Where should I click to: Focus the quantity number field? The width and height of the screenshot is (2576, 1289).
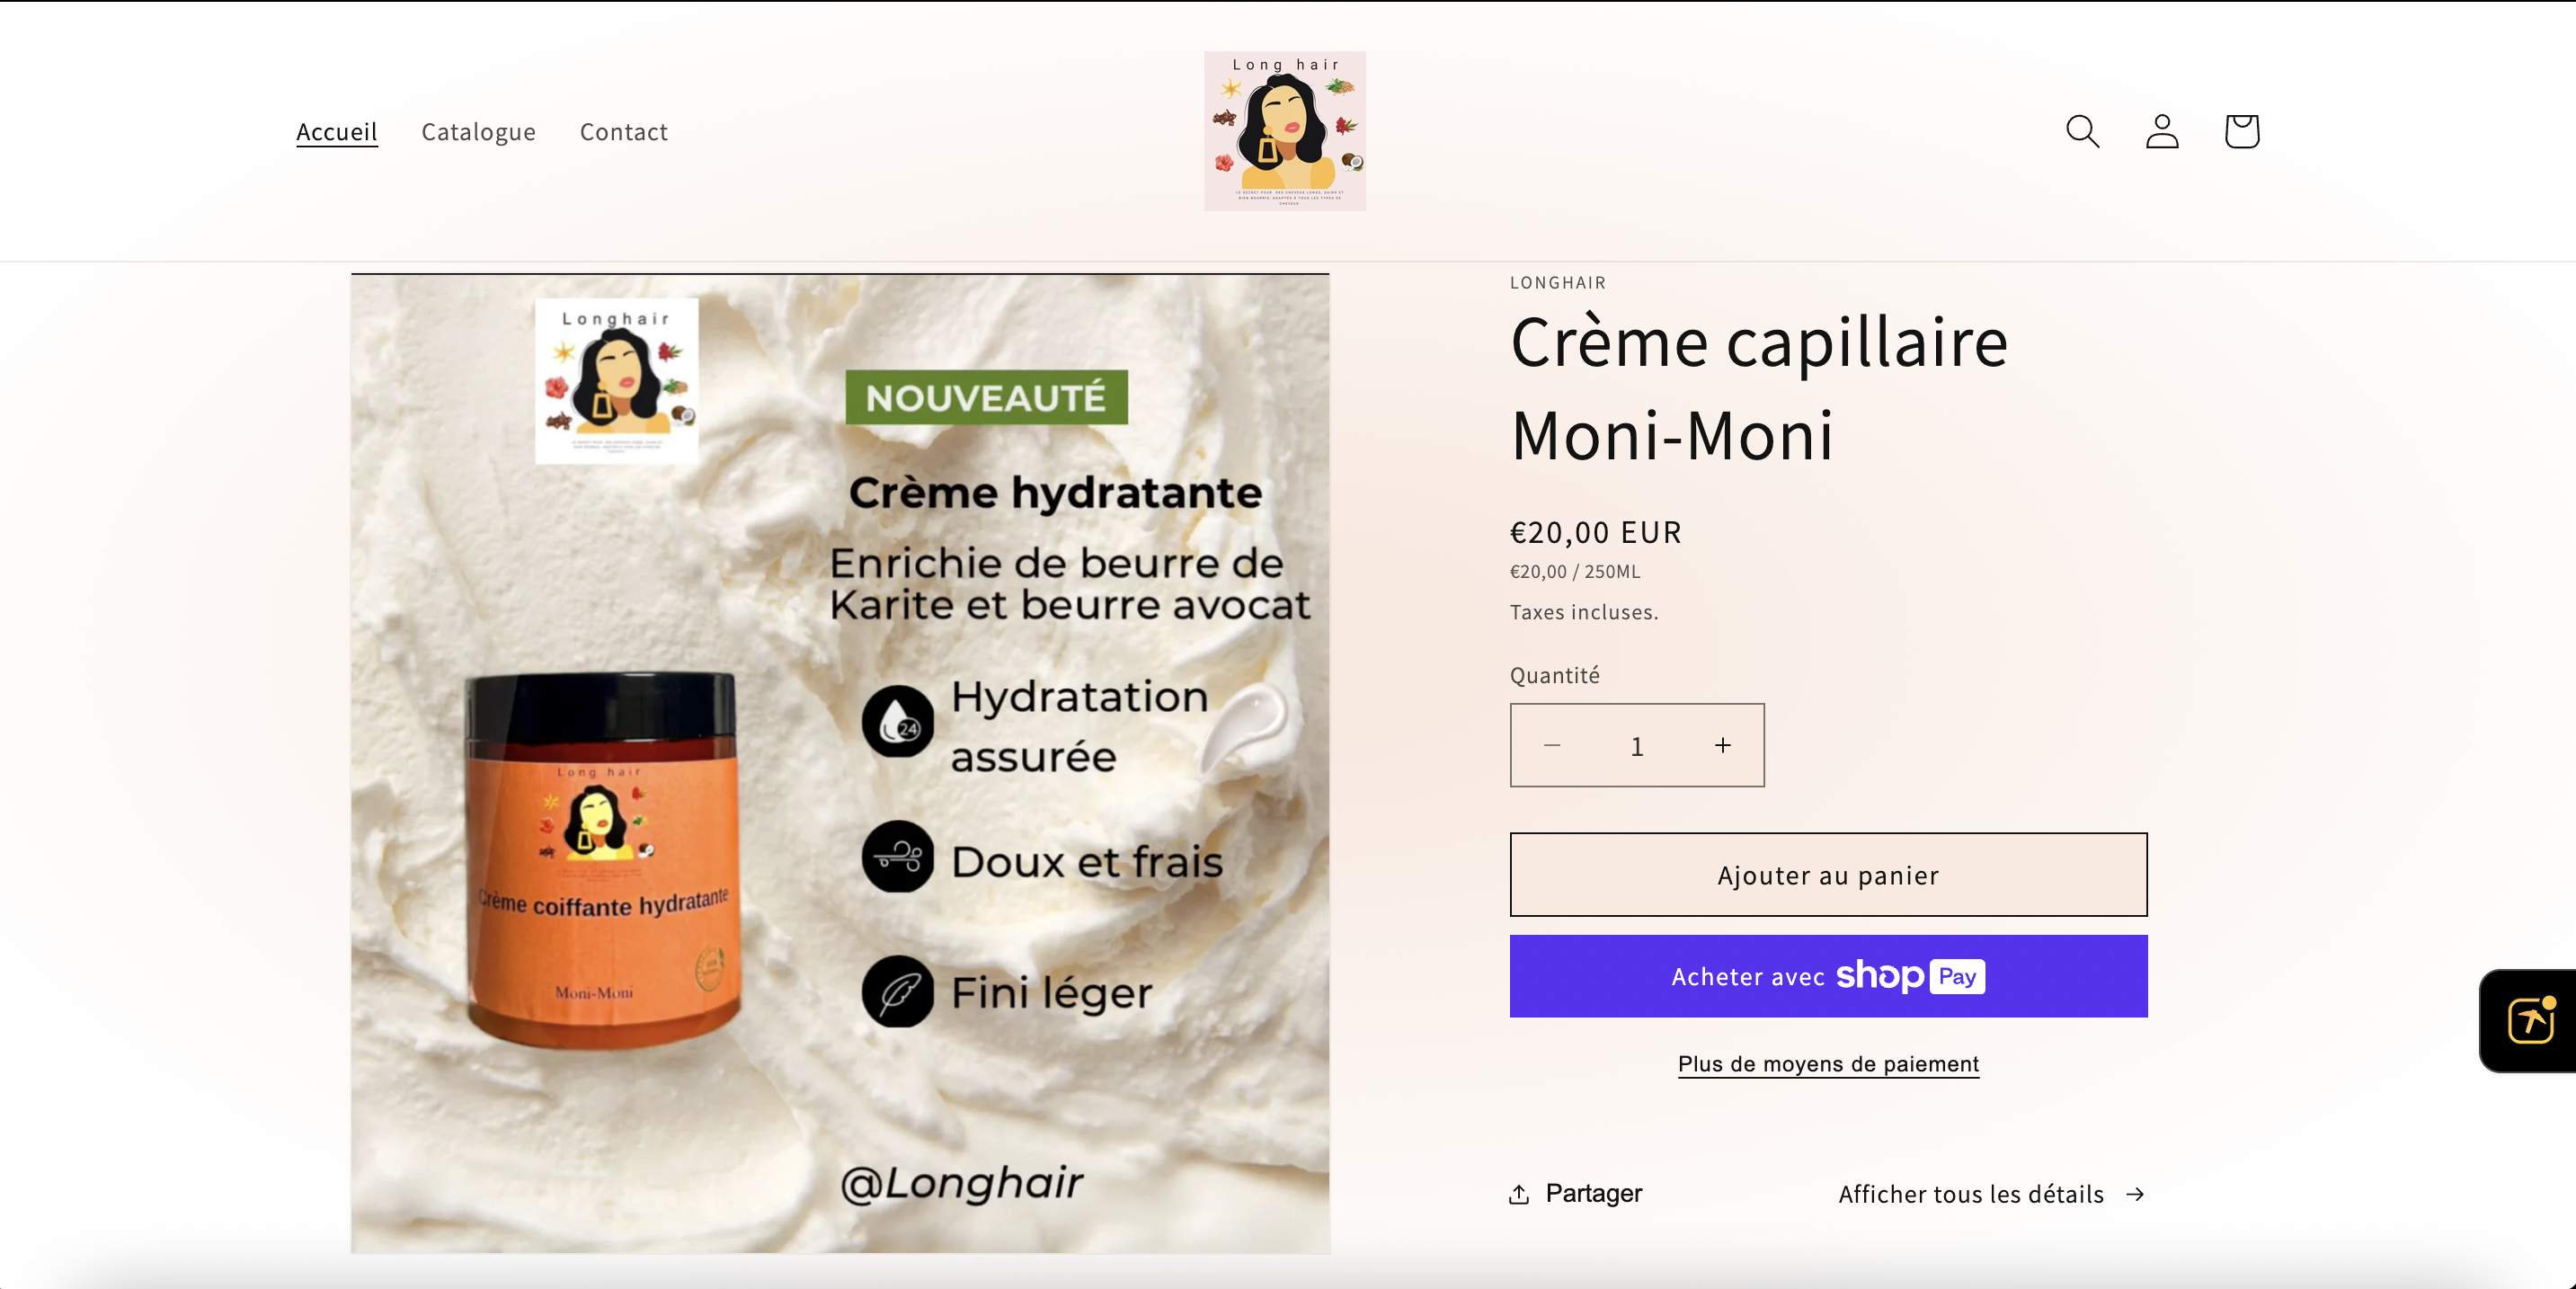[x=1637, y=745]
